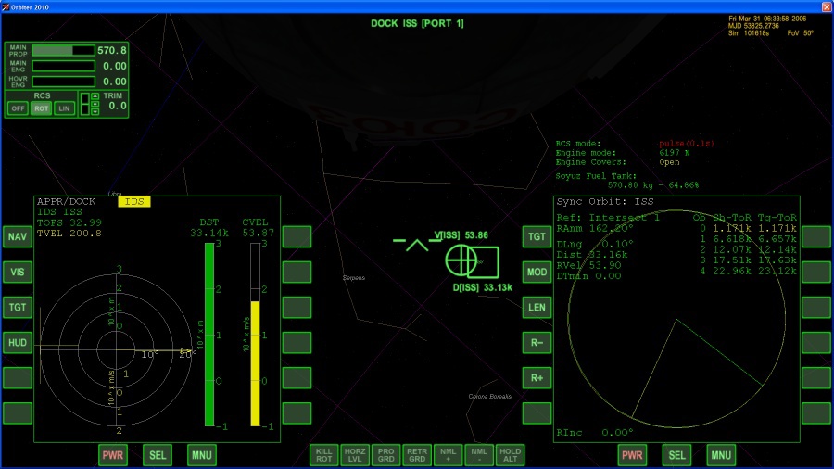Click RAnm 162.20° readout

pyautogui.click(x=595, y=228)
